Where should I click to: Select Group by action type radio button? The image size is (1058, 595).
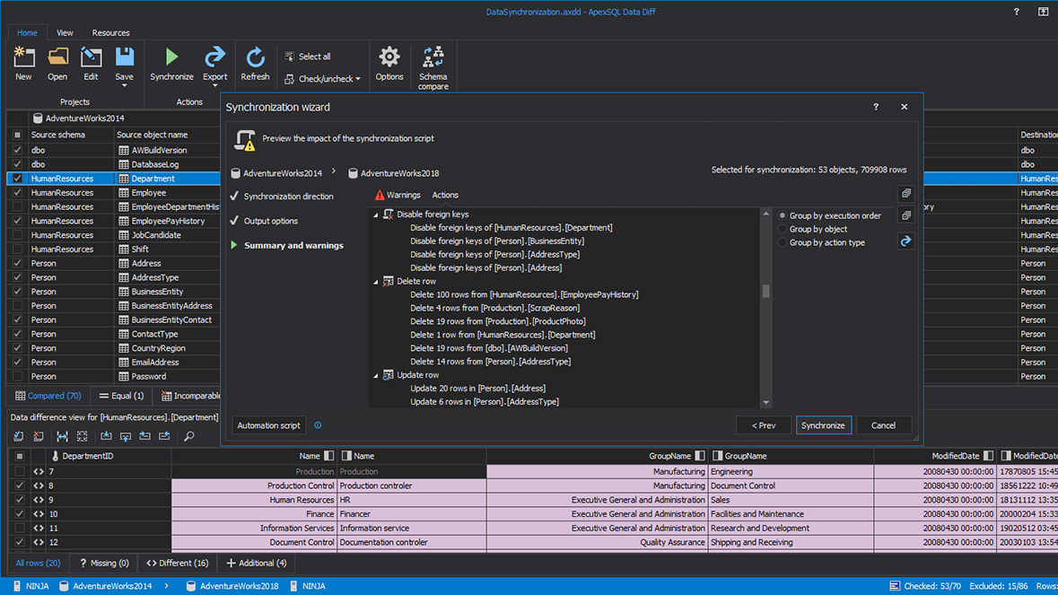(x=783, y=243)
